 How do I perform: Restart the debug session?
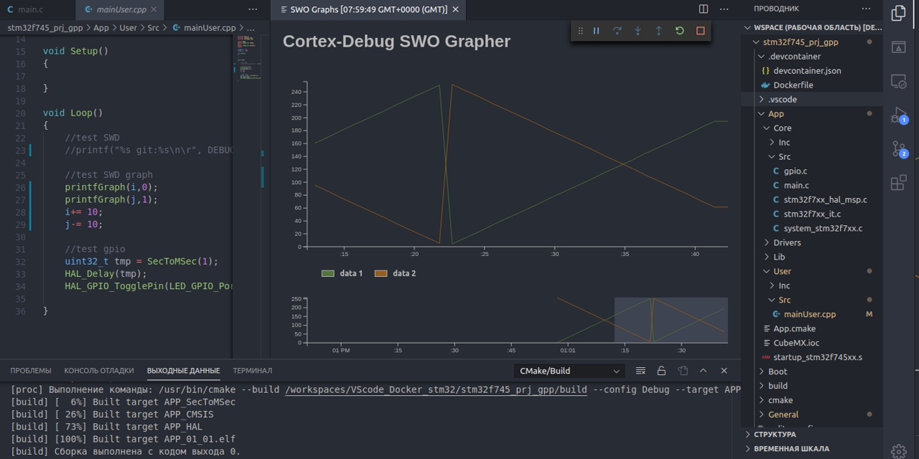point(679,31)
